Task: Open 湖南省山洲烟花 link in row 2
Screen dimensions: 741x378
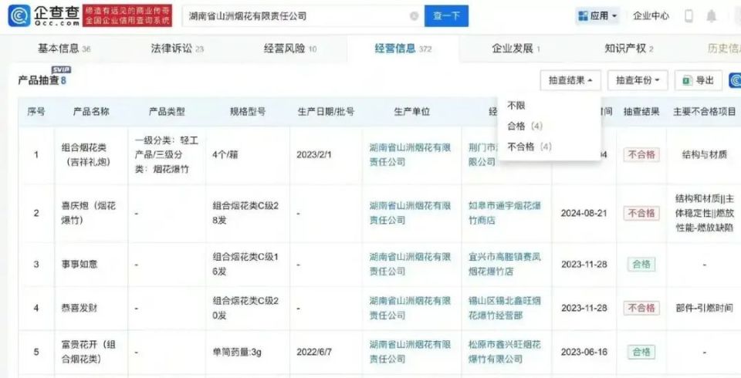Action: click(x=410, y=213)
